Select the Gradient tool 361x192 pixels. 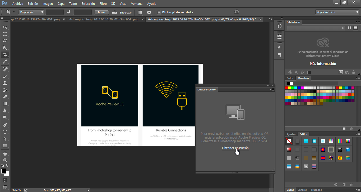[x=5, y=104]
